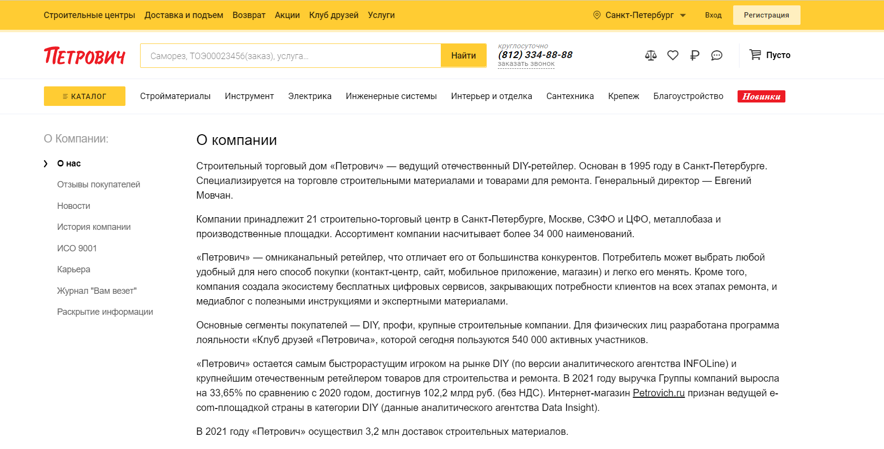Click the круглосуточно label above phone
This screenshot has width=884, height=449.
tap(523, 46)
